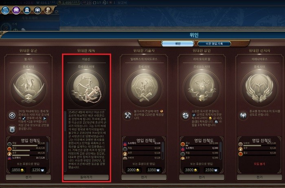Click the Great Admiral anchor medallion
The height and width of the screenshot is (188, 285).
(86, 88)
